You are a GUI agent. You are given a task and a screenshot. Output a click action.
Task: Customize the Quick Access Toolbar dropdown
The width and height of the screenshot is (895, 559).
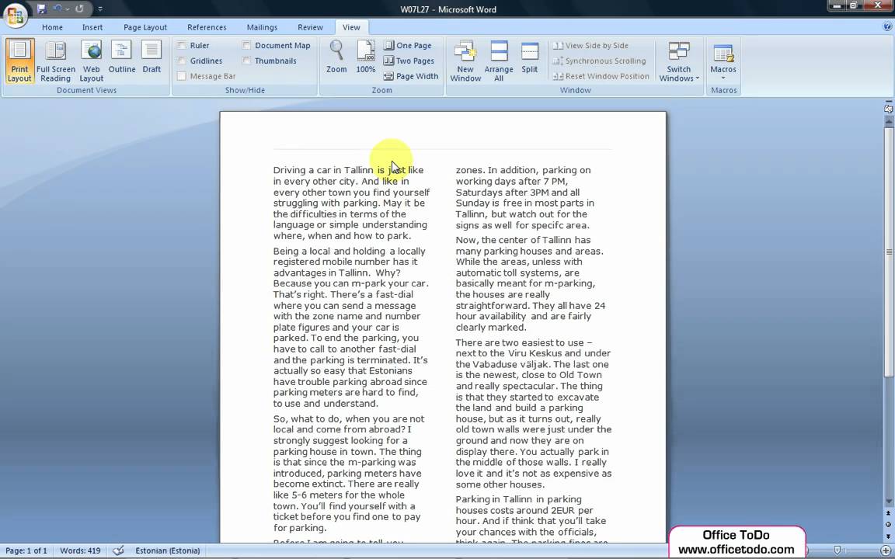pyautogui.click(x=100, y=9)
